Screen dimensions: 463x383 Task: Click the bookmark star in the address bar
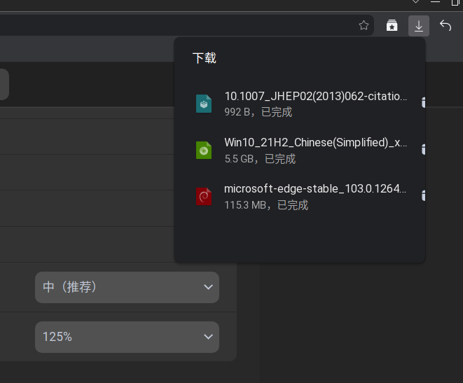coord(364,26)
